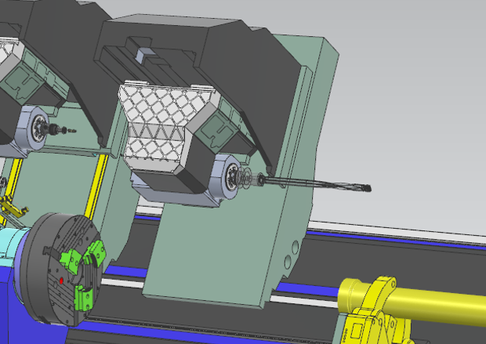The height and width of the screenshot is (344, 486).
Task: Select the bottom green chuck jaw
Action: tap(83, 298)
